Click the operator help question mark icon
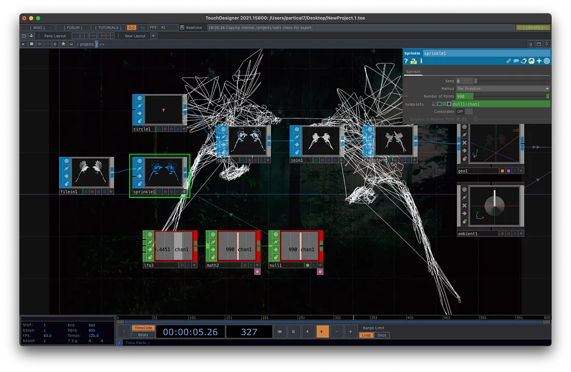This screenshot has width=571, height=372. pos(406,61)
